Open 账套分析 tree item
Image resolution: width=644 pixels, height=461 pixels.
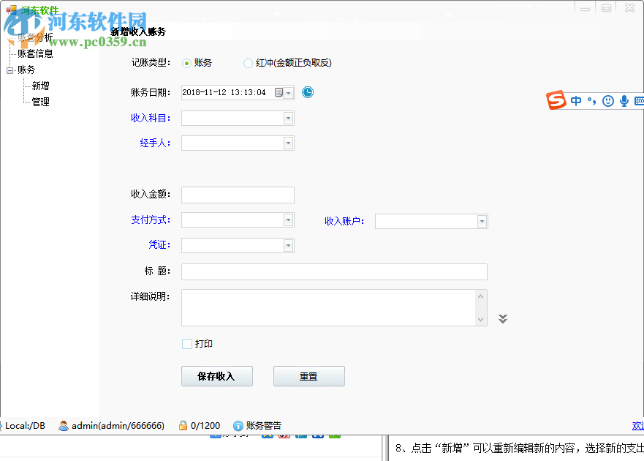pos(35,37)
